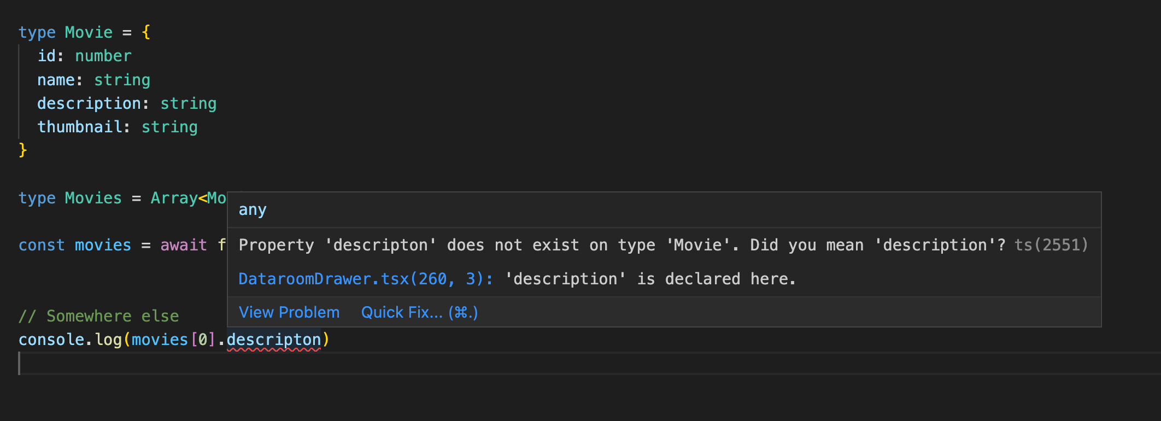Click the 'any' type in hover tooltip
Image resolution: width=1161 pixels, height=421 pixels.
[253, 210]
